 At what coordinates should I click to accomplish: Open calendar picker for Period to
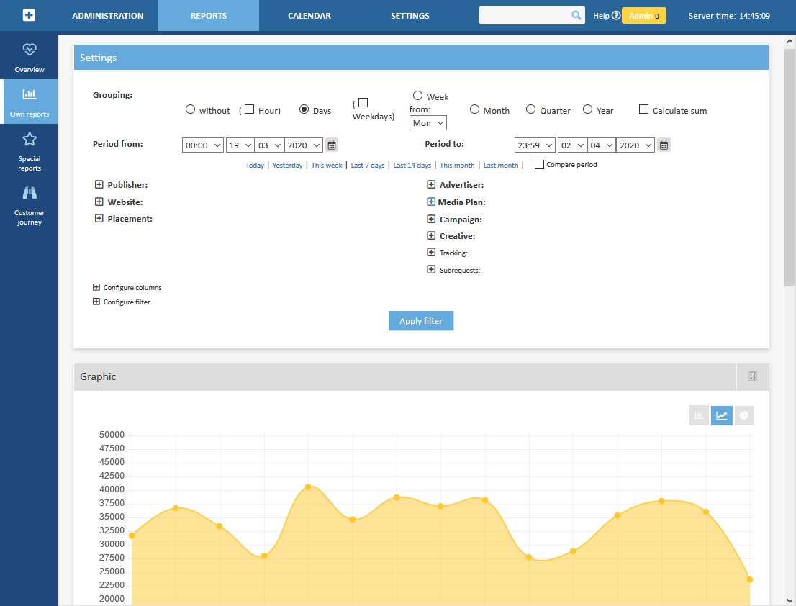coord(664,145)
